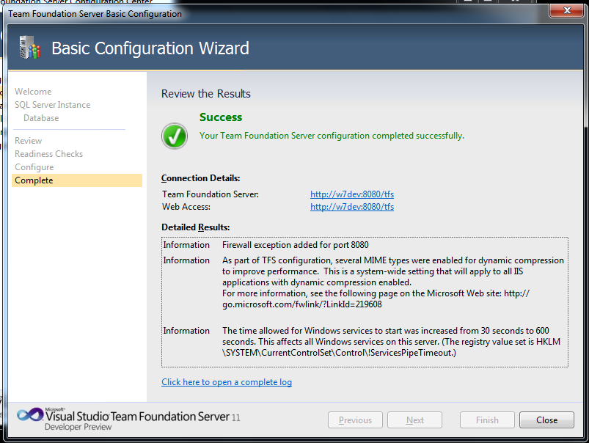Close the window using the red X
Screen dimensions: 589x443
562,12
